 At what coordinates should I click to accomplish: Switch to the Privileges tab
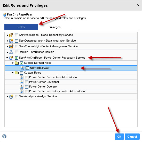coord(54,27)
